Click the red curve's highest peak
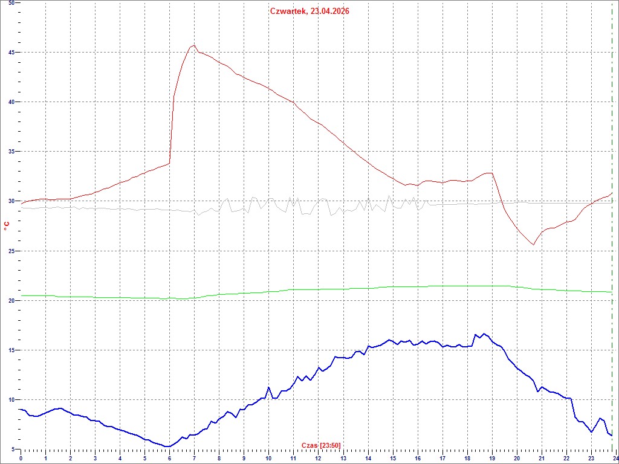 (193, 45)
